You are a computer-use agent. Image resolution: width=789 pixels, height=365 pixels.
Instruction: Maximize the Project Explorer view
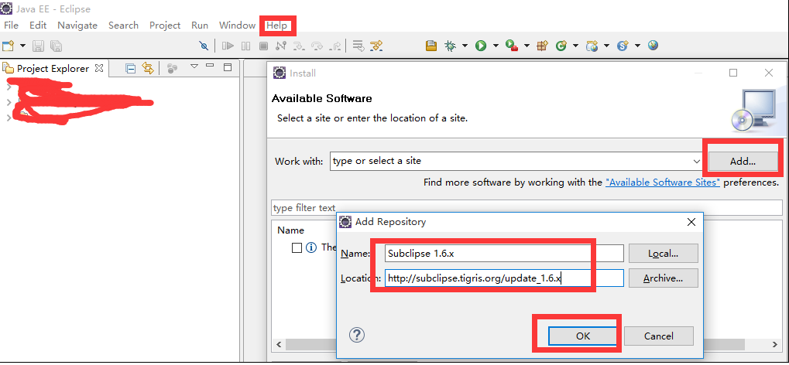click(x=228, y=67)
